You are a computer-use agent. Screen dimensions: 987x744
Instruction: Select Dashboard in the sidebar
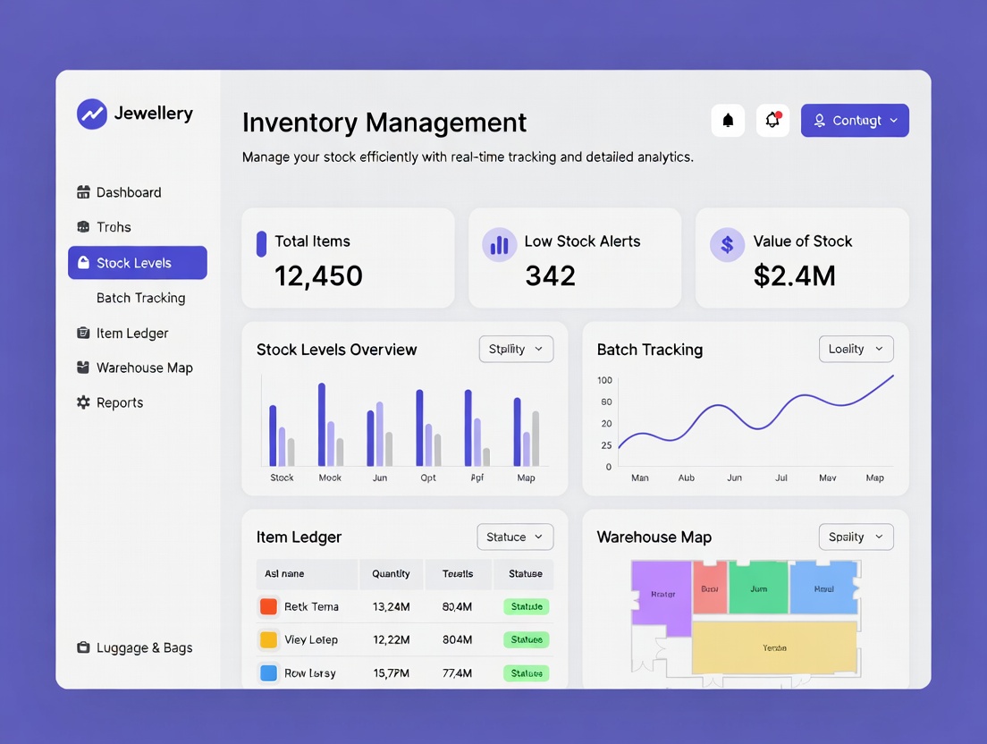pyautogui.click(x=129, y=192)
